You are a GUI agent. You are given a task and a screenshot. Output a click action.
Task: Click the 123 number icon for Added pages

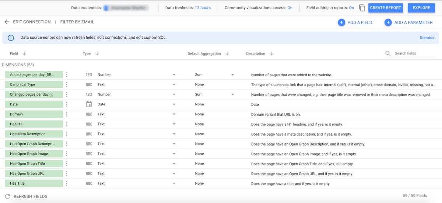(89, 74)
